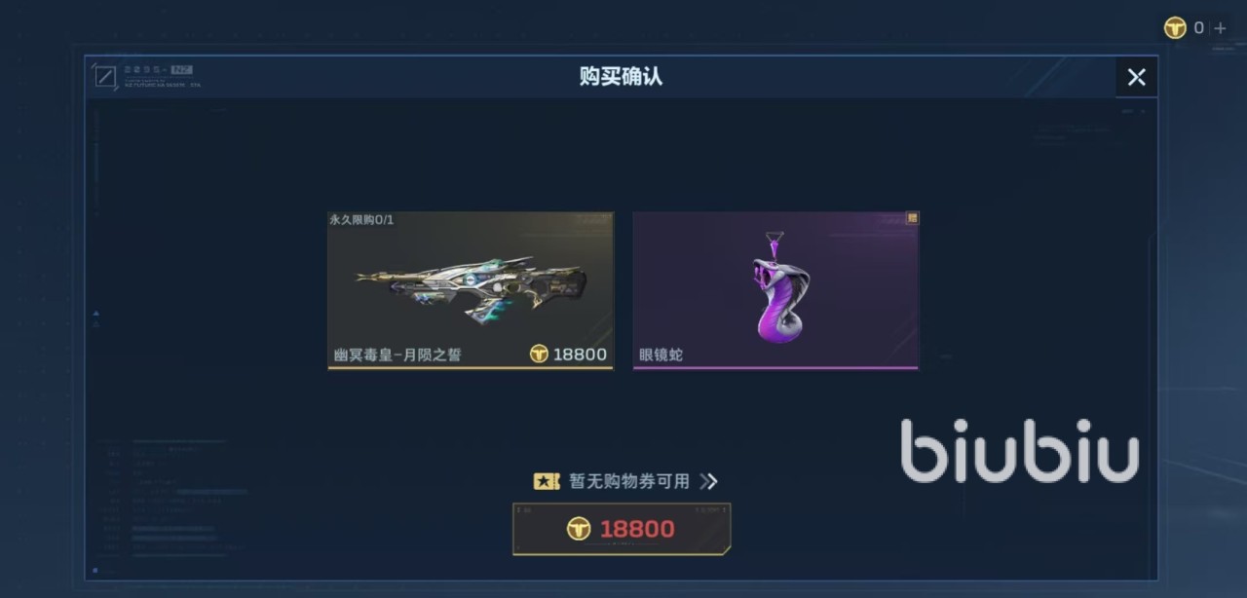The height and width of the screenshot is (598, 1247).
Task: Click the 幽冥毒皇-月陨之誓 name label
Action: point(397,355)
